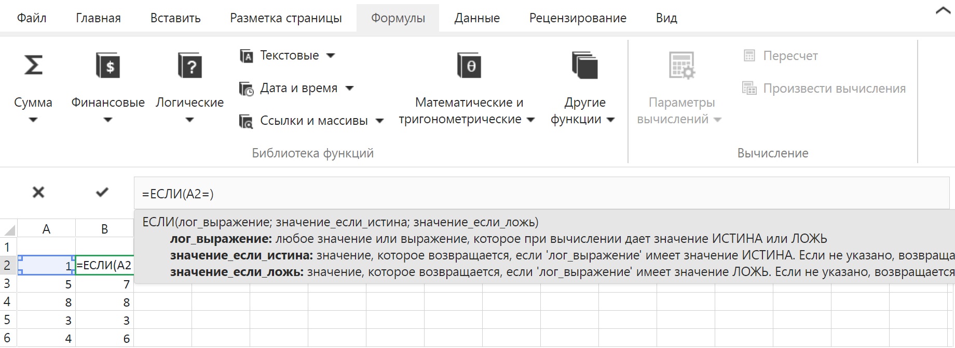This screenshot has width=955, height=348.
Task: Open the Math and trigonometric functions icon
Action: point(469,65)
